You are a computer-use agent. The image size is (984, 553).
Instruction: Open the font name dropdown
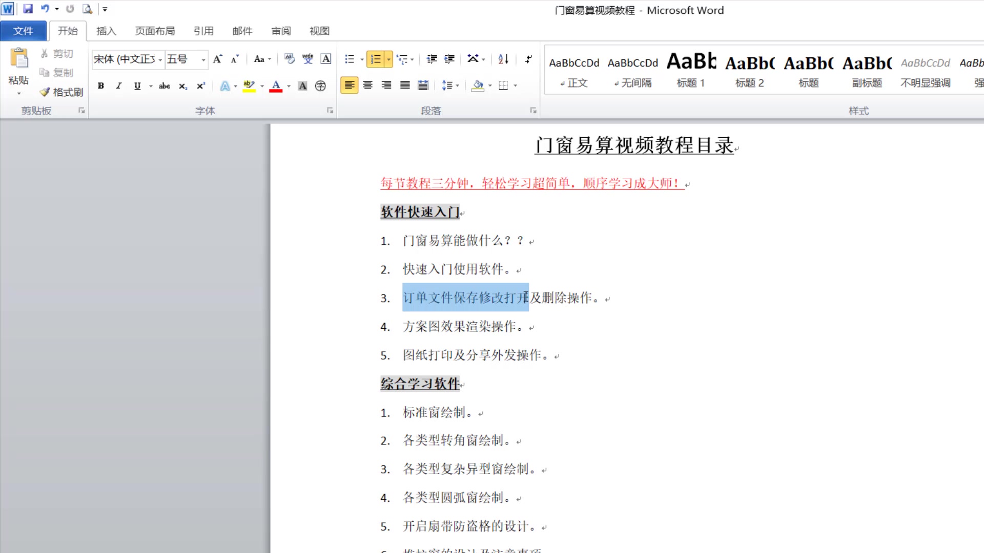click(x=160, y=59)
